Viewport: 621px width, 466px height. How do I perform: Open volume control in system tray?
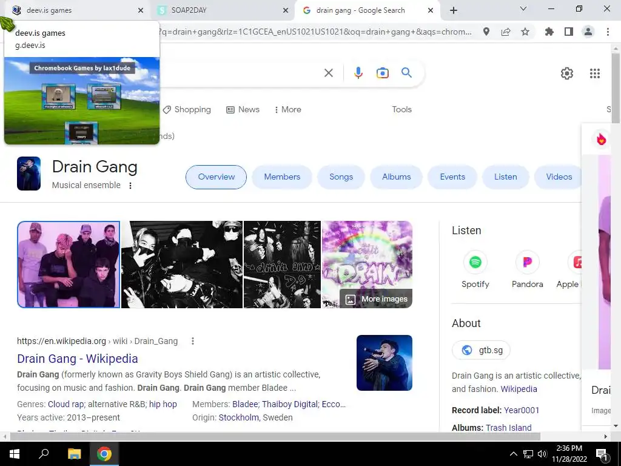coord(542,454)
